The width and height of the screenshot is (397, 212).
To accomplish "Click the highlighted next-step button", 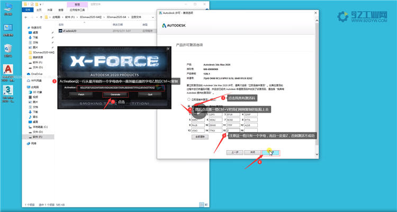I will coord(270,152).
